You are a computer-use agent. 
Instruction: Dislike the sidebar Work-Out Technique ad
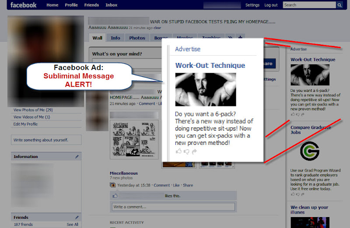(x=298, y=115)
